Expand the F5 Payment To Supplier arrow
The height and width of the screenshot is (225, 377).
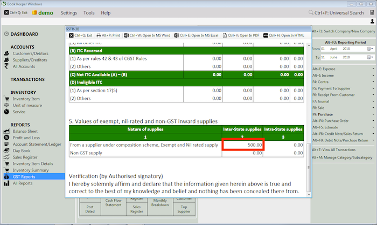click(373, 88)
